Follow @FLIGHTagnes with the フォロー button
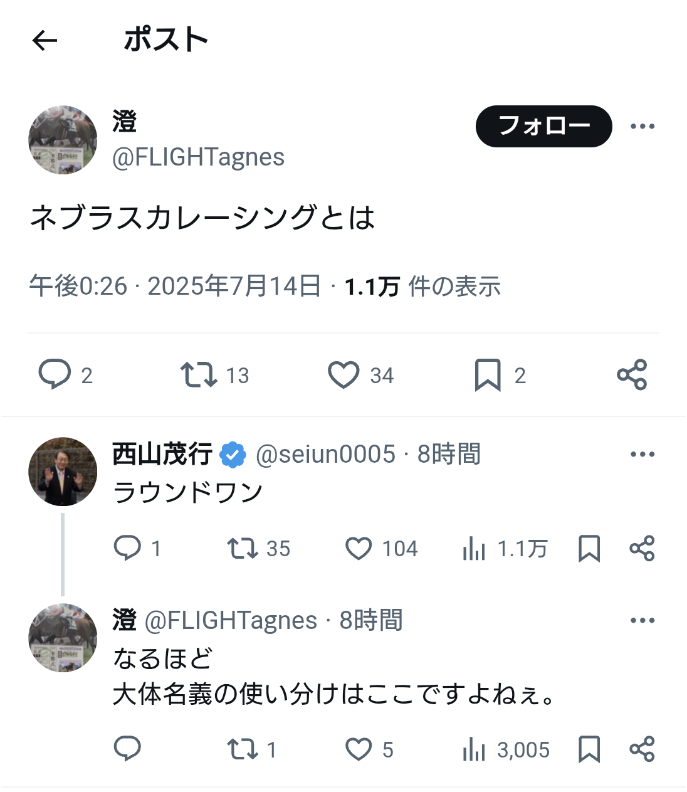Screen dimensions: 687x792 543,126
